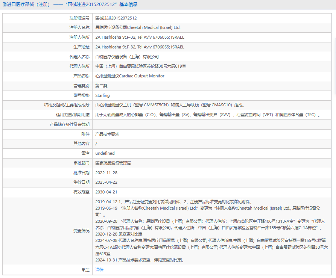Screen dimensions: 336x278
Task: Click the 其他内容 slash value
Action: point(96,144)
